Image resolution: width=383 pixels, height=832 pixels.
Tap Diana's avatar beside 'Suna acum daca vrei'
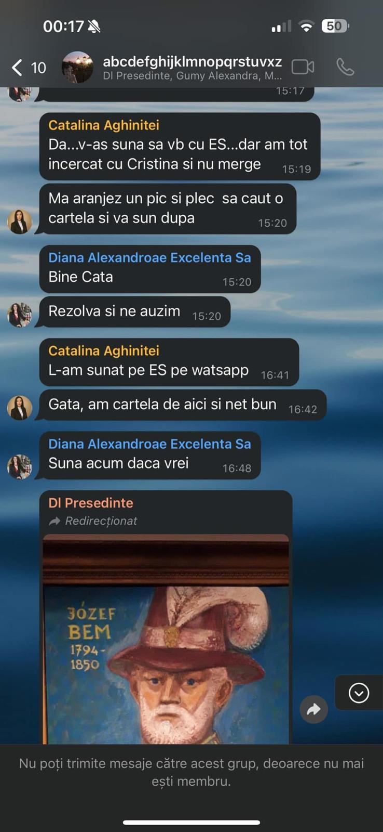click(x=20, y=466)
